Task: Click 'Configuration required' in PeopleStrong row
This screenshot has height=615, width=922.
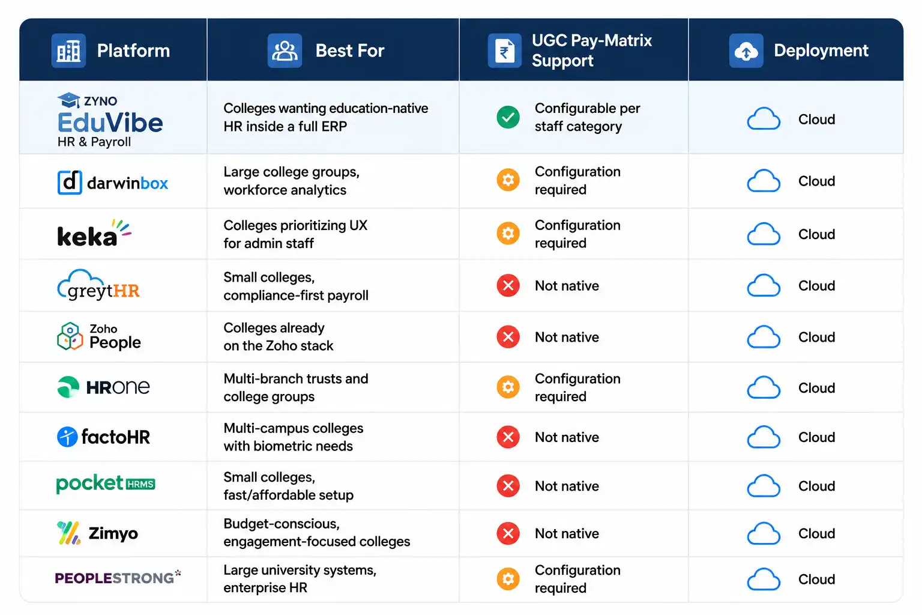Action: 577,579
